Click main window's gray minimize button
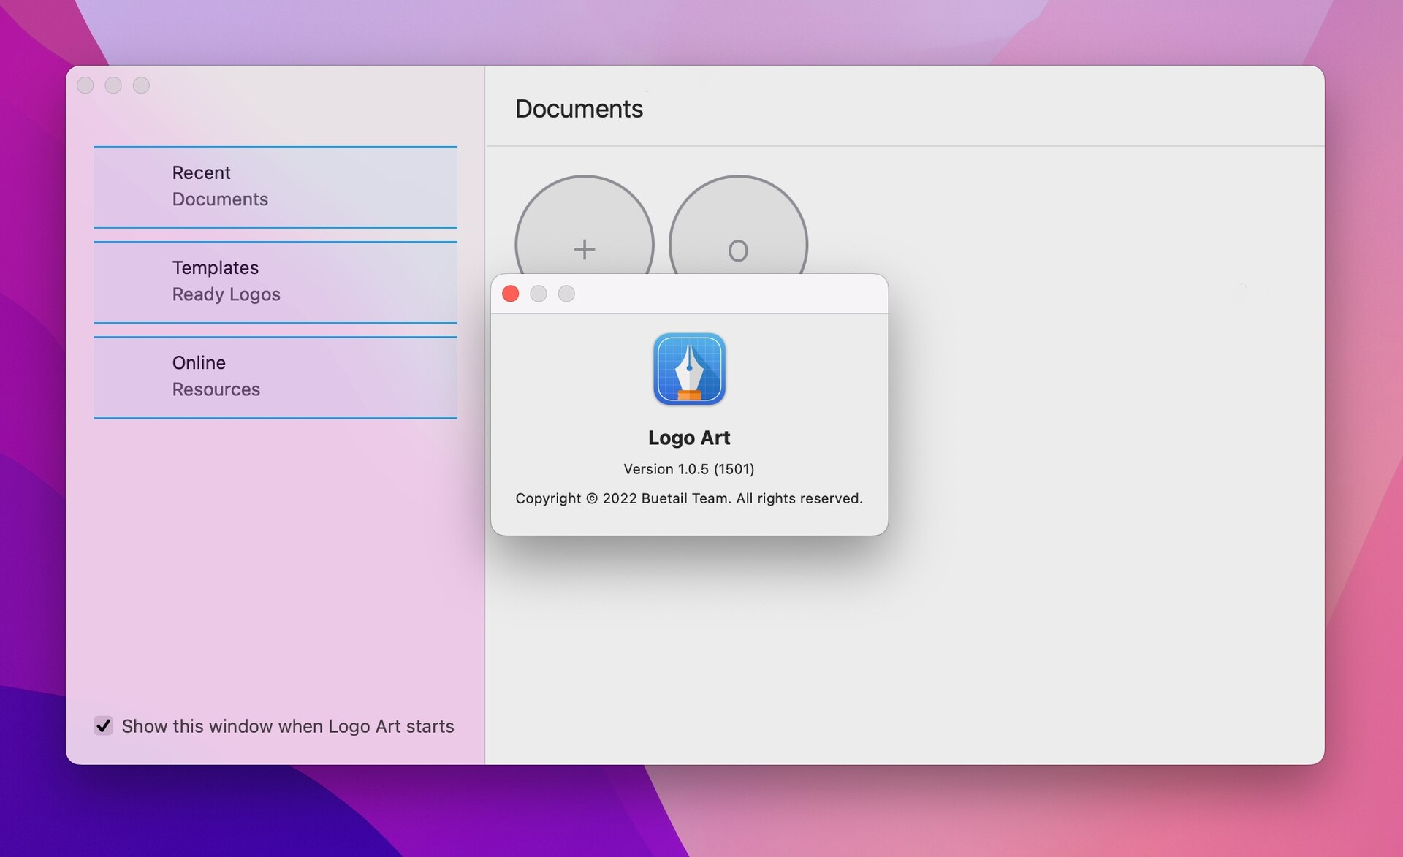The width and height of the screenshot is (1403, 857). tap(113, 85)
